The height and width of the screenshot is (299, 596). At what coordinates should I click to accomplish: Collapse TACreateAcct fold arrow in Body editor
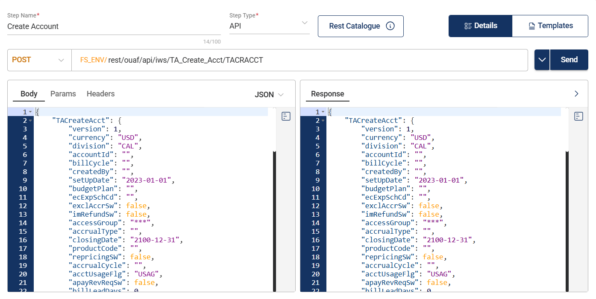(x=30, y=121)
